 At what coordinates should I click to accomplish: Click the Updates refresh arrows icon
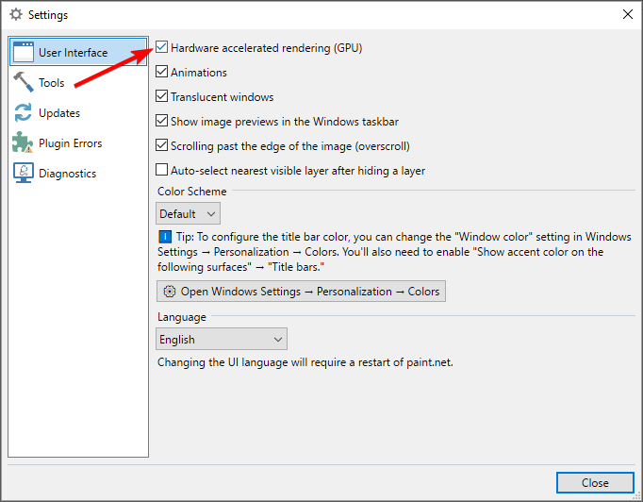coord(24,112)
